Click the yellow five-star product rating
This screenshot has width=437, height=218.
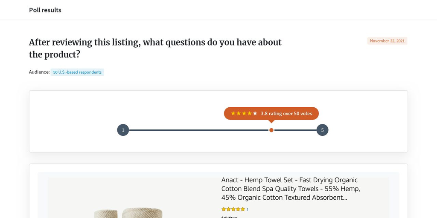tap(233, 209)
